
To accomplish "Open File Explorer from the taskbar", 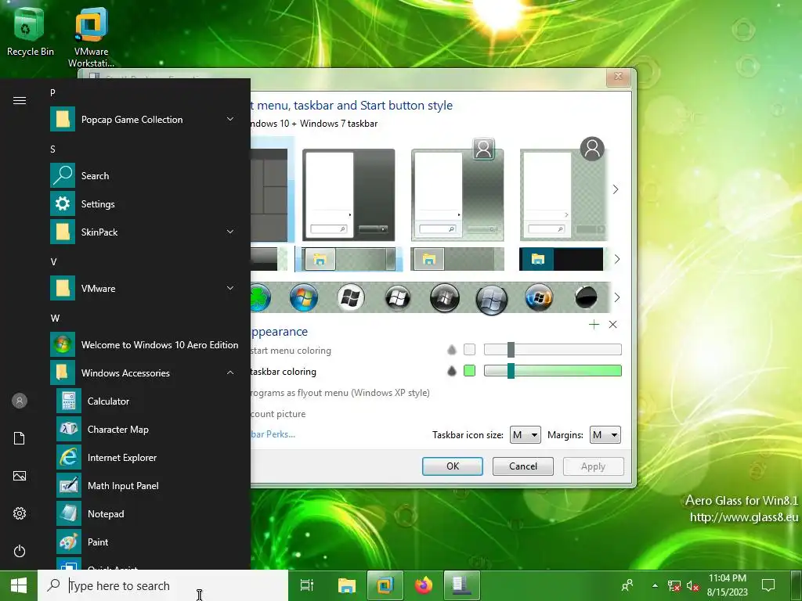I will click(347, 585).
